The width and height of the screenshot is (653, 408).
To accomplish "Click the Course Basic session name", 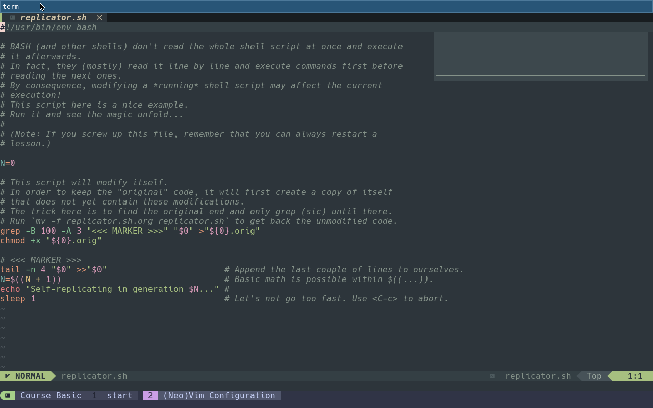I will [51, 395].
